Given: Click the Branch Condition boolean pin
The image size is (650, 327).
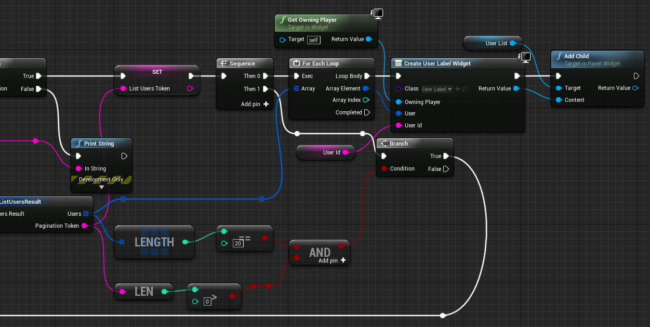Looking at the screenshot, I should 384,168.
